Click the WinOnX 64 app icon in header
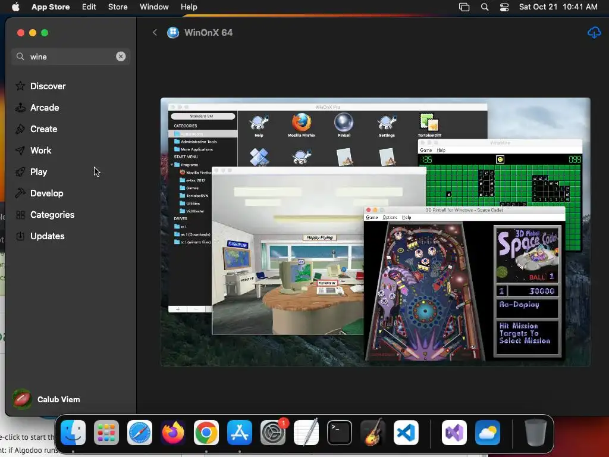Viewport: 609px width, 457px height. (x=173, y=33)
